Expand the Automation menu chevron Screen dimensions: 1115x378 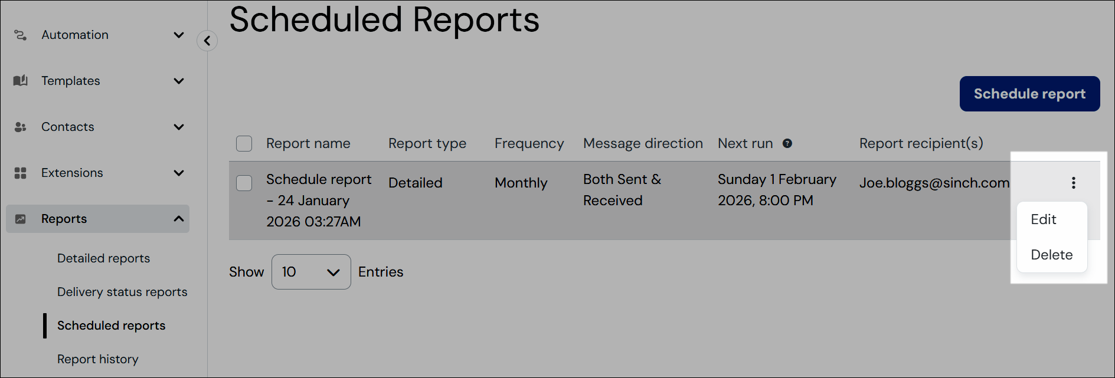(179, 35)
